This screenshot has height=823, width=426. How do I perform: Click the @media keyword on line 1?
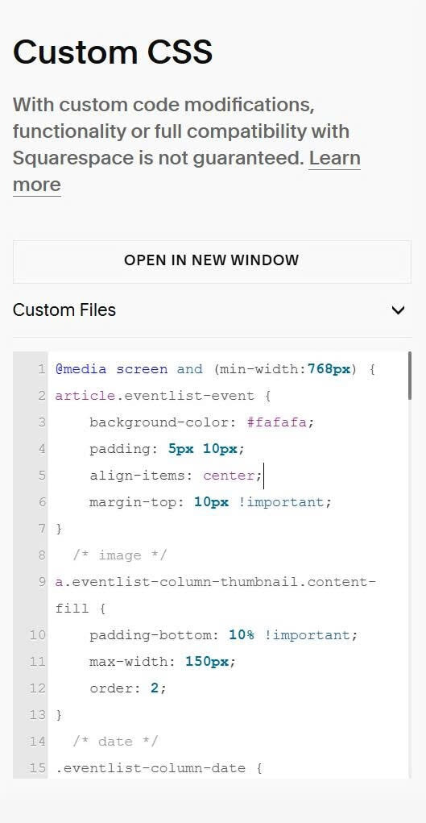81,369
